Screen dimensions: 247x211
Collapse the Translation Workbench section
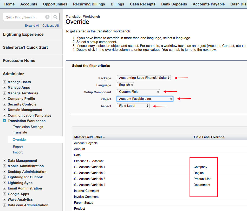coord(4,121)
